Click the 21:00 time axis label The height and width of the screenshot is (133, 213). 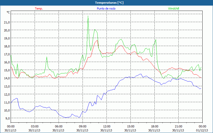(178, 127)
